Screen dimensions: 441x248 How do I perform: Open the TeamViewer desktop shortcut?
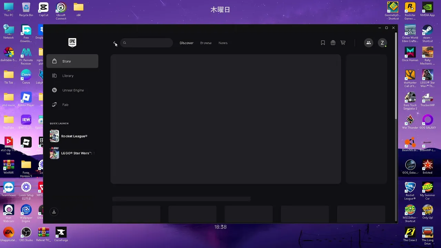pos(9,189)
